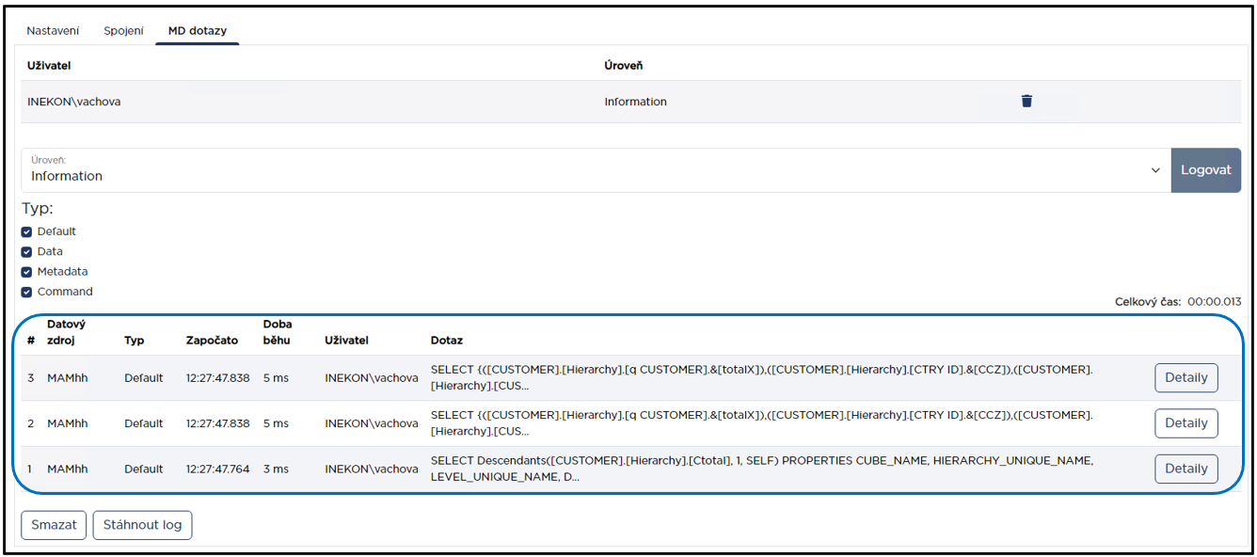Click the 3 ms run duration
1257x557 pixels.
(276, 469)
